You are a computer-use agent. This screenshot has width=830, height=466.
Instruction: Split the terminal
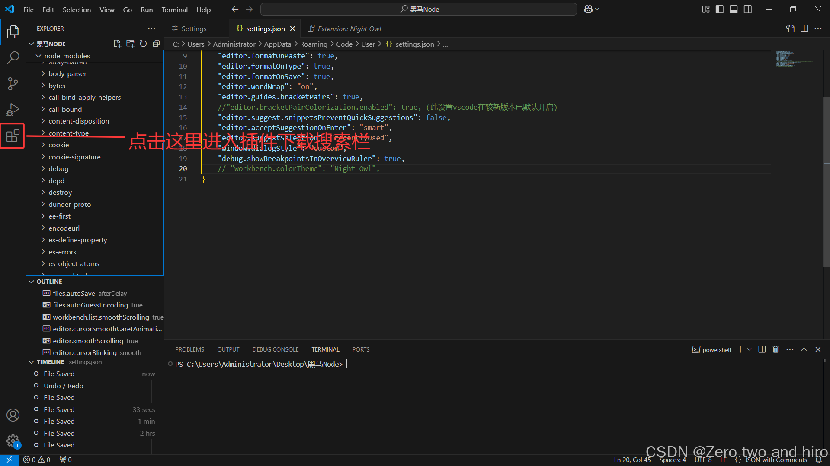point(762,349)
